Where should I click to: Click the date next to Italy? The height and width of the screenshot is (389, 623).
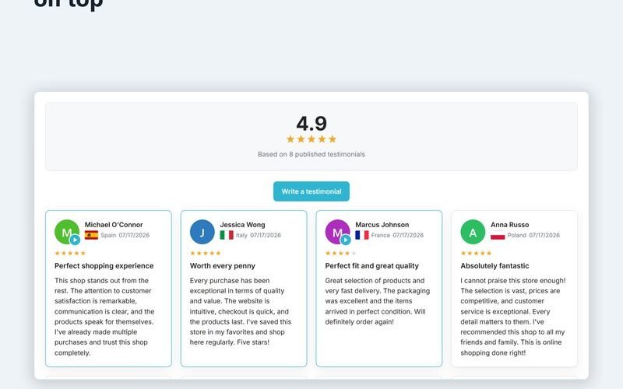pyautogui.click(x=266, y=235)
